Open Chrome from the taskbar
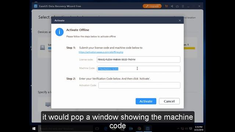Viewport: 235px width, 132px height. pos(139,129)
